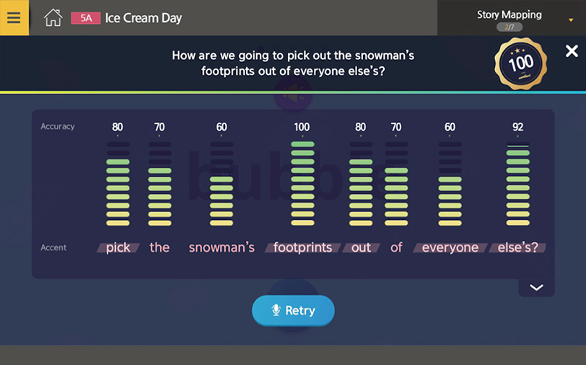Go to the home screen icon
Viewport: 586px width, 365px height.
[x=53, y=17]
